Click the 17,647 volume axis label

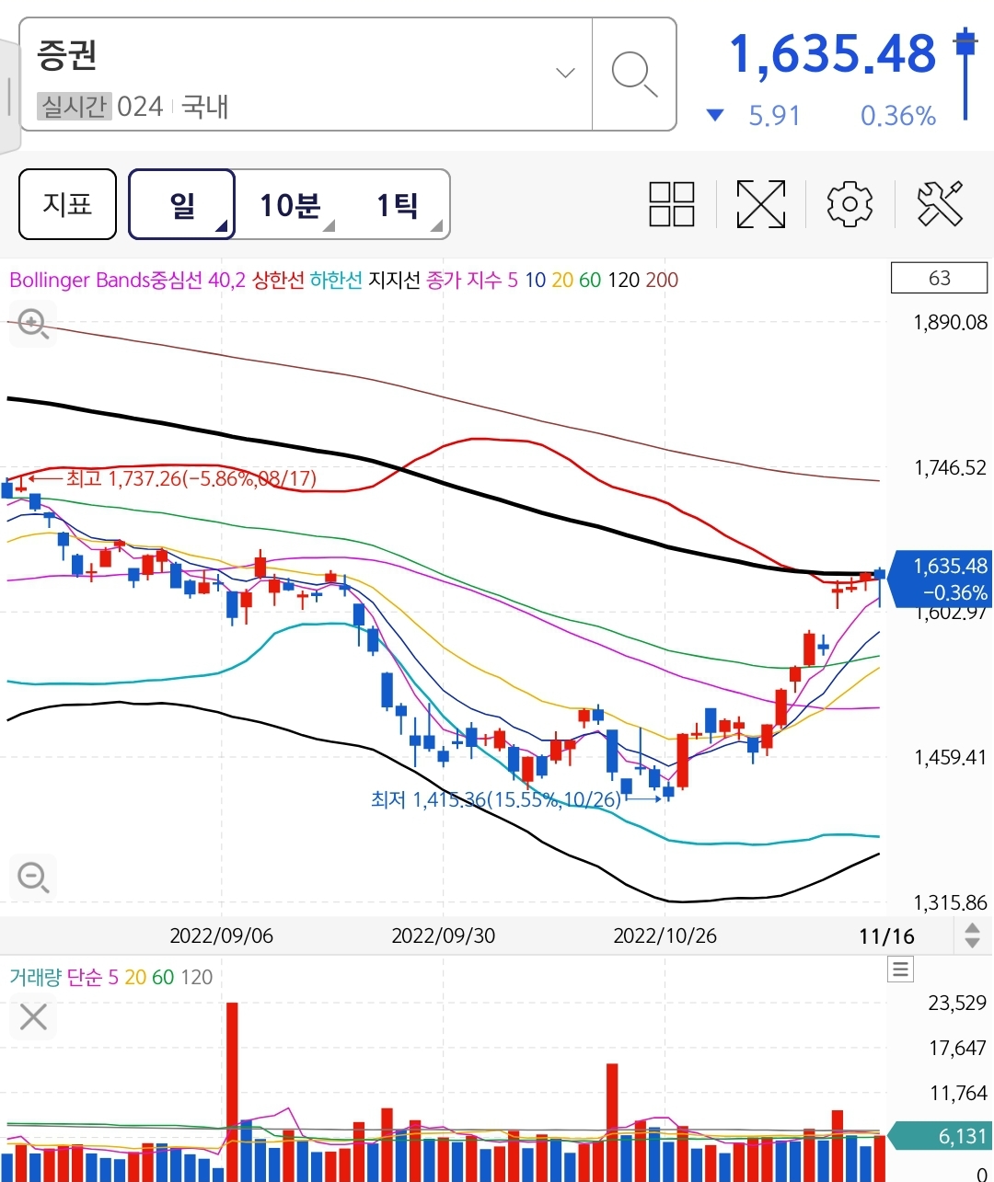[x=957, y=1049]
